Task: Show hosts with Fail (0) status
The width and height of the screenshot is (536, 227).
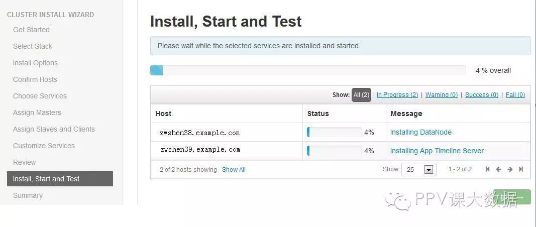Action: (515, 95)
